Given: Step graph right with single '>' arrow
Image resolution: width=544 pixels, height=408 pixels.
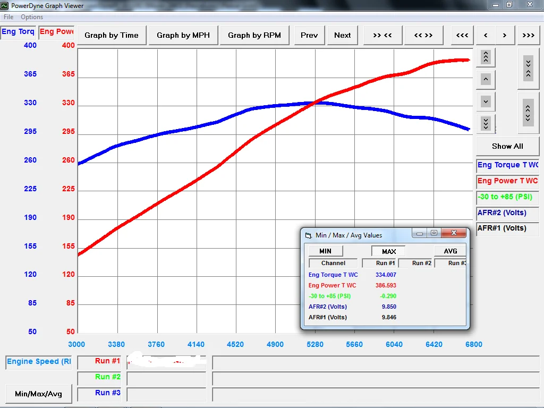Looking at the screenshot, I should point(505,36).
